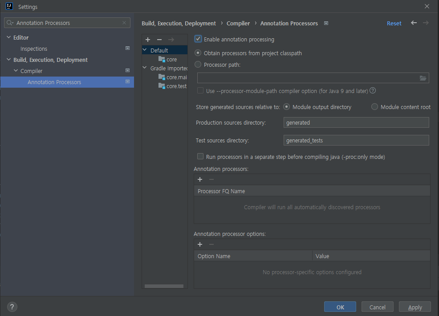
Task: Click Processor FQ Name column header
Action: 312,191
